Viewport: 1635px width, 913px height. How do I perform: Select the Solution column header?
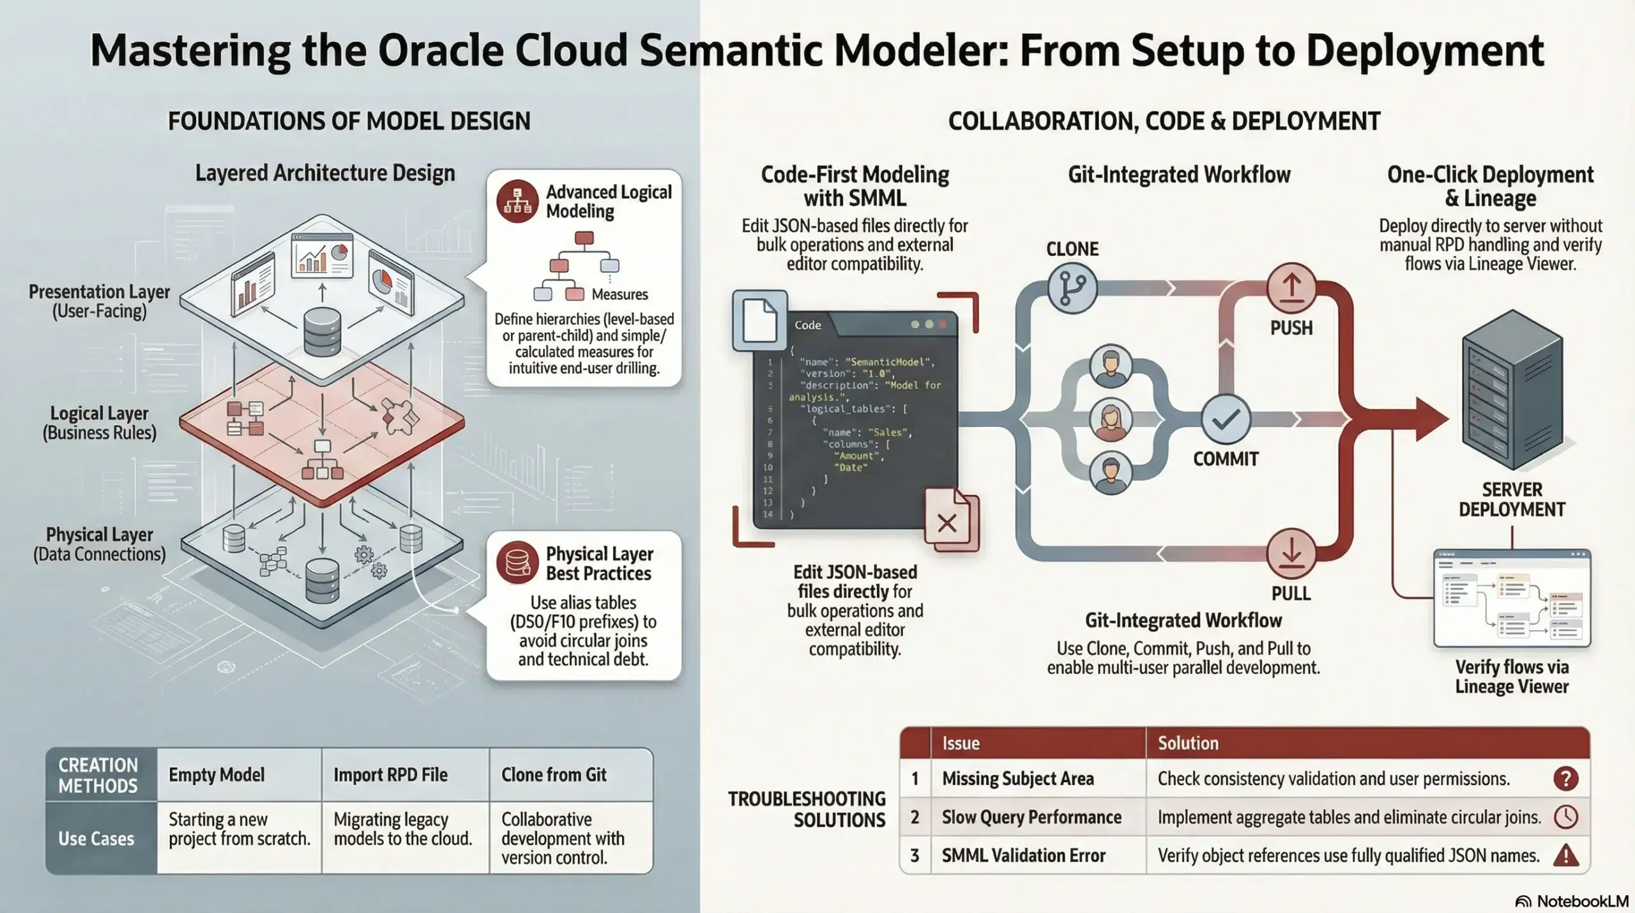[1186, 743]
